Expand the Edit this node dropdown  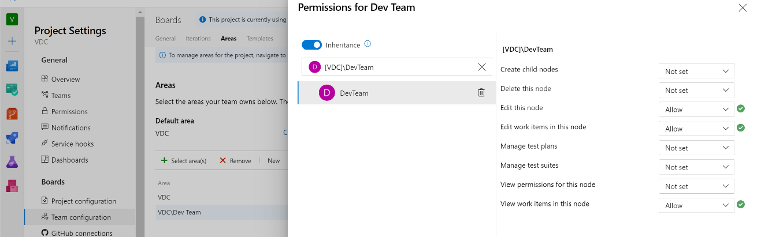(x=696, y=110)
